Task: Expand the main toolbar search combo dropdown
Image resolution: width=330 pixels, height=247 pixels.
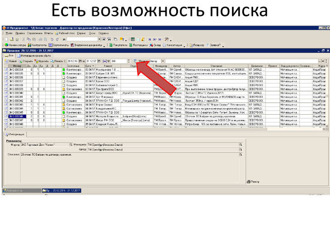Action: (99, 39)
